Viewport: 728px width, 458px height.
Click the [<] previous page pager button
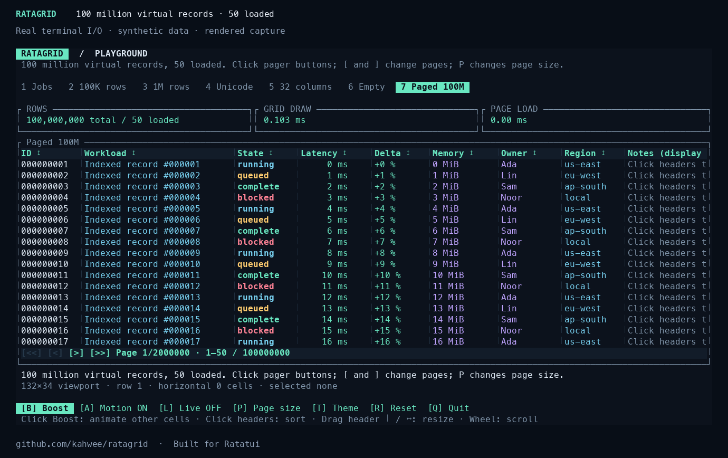(x=55, y=353)
